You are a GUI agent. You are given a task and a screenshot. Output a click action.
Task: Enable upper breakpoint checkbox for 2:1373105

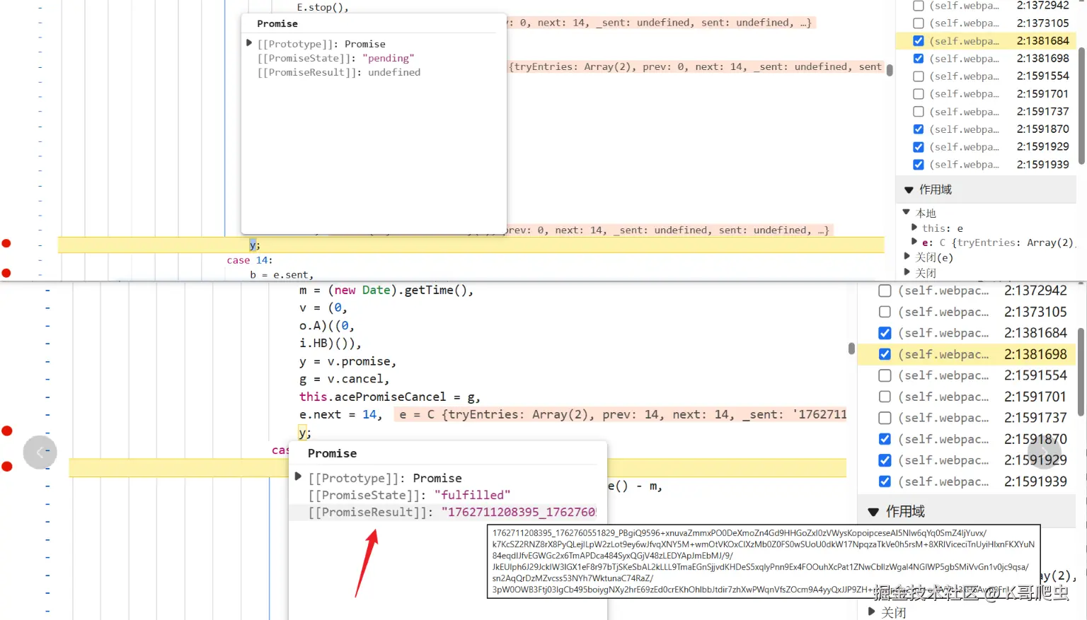click(919, 23)
